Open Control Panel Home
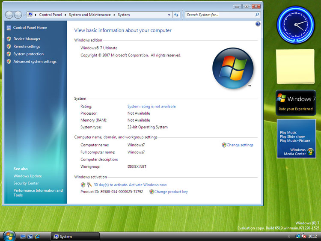The height and width of the screenshot is (241, 321). [x=30, y=27]
